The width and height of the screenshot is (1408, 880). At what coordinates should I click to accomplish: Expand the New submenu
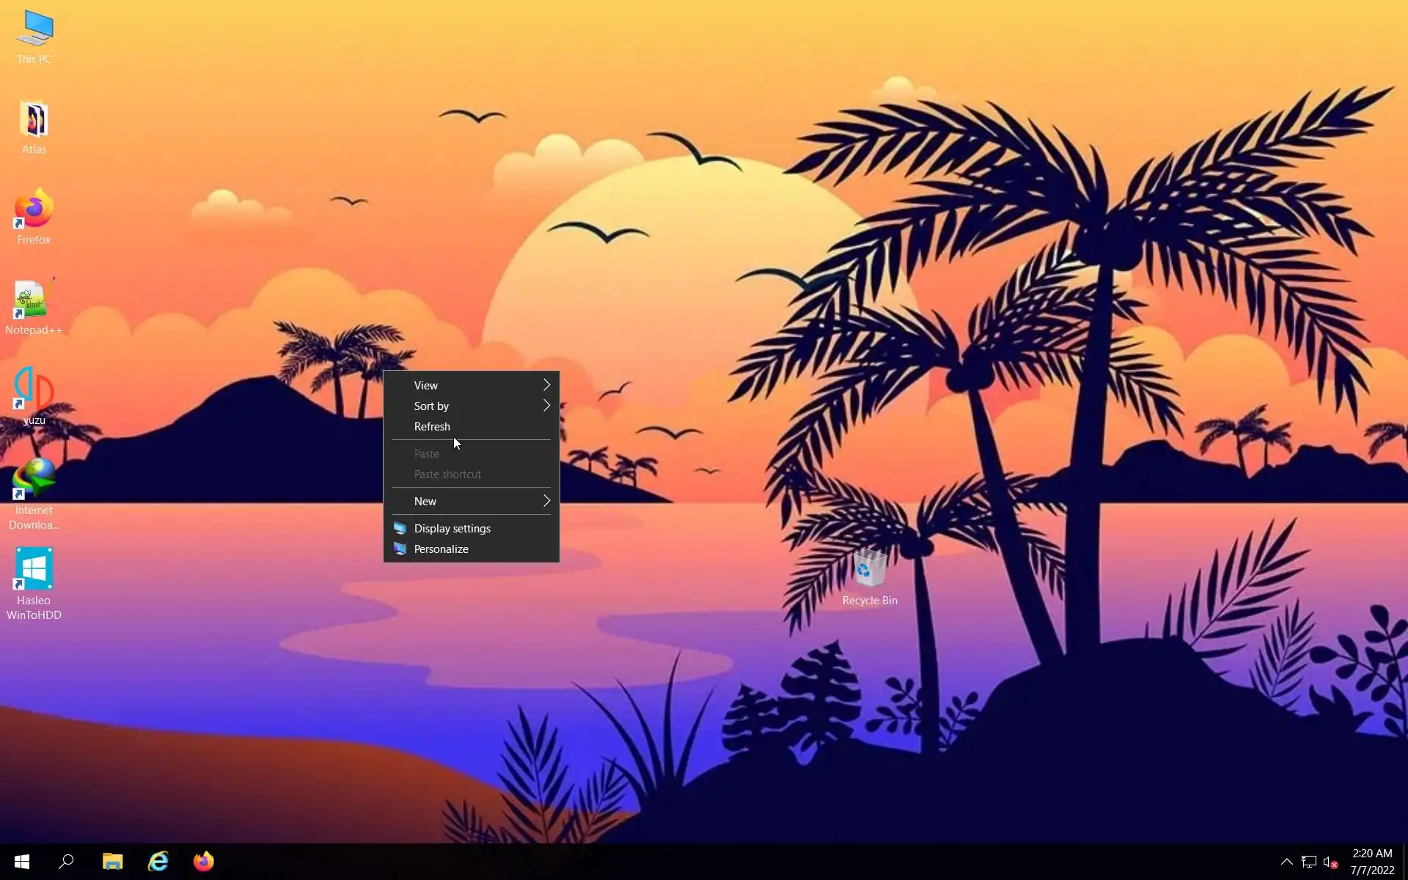pyautogui.click(x=471, y=501)
